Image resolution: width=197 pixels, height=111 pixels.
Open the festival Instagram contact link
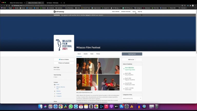point(59,96)
